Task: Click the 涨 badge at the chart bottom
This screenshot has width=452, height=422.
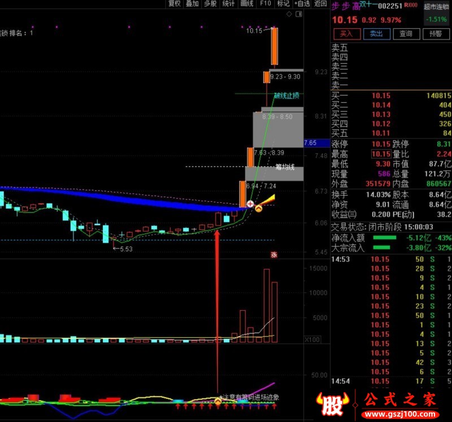Action: (273, 255)
